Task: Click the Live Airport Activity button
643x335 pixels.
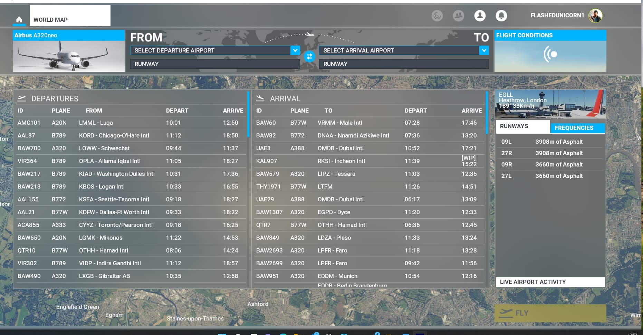Action: point(550,282)
